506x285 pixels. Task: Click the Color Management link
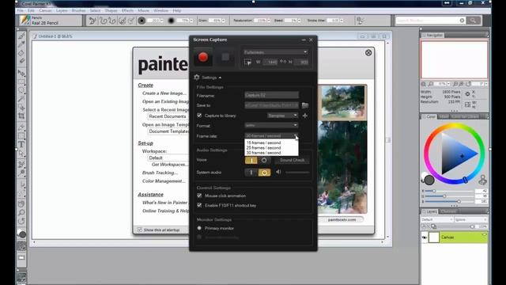pos(164,181)
